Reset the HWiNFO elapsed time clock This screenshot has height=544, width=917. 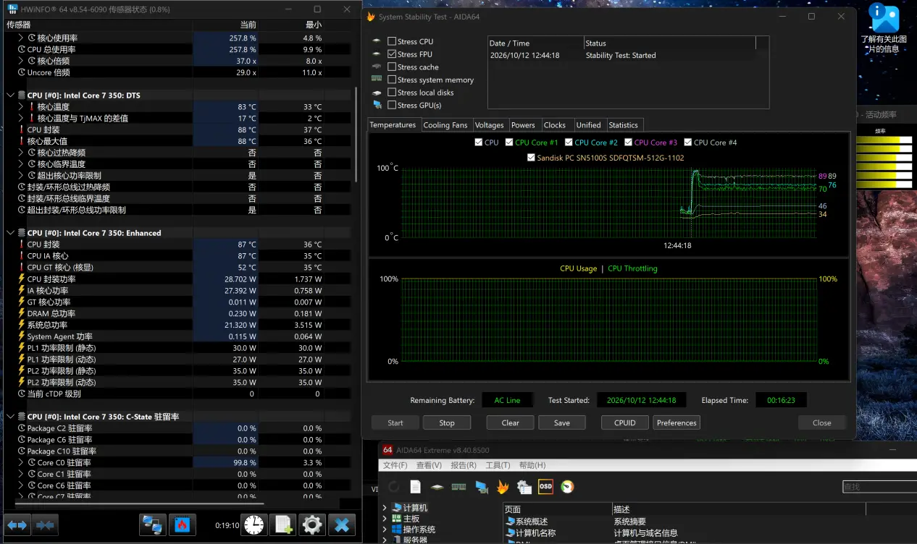pyautogui.click(x=254, y=524)
